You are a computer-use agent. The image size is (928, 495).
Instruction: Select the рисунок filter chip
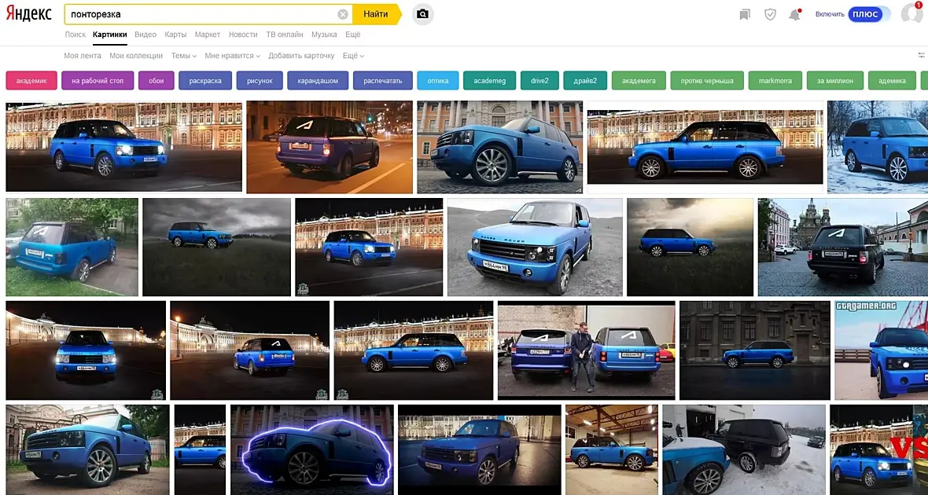[260, 80]
